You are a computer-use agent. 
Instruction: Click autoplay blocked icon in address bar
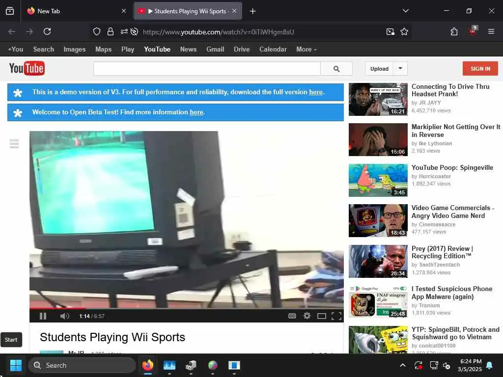click(x=135, y=31)
